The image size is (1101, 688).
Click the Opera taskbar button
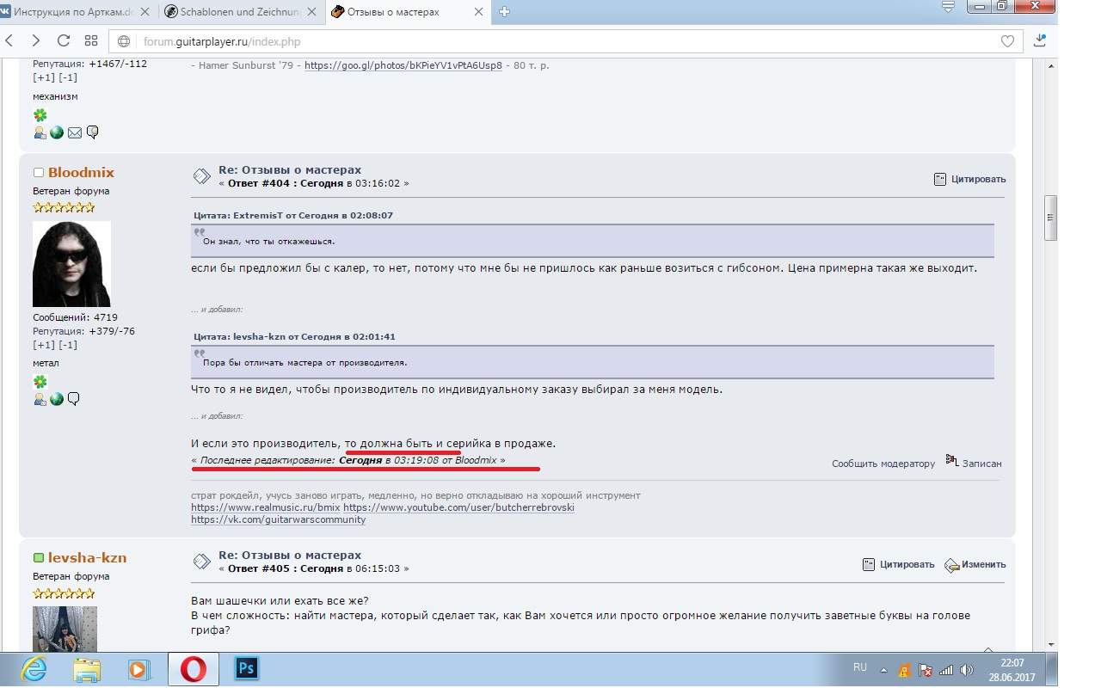pyautogui.click(x=193, y=668)
